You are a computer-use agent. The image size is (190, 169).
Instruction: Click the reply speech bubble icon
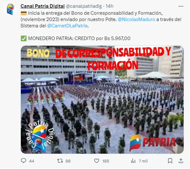pos(23,161)
